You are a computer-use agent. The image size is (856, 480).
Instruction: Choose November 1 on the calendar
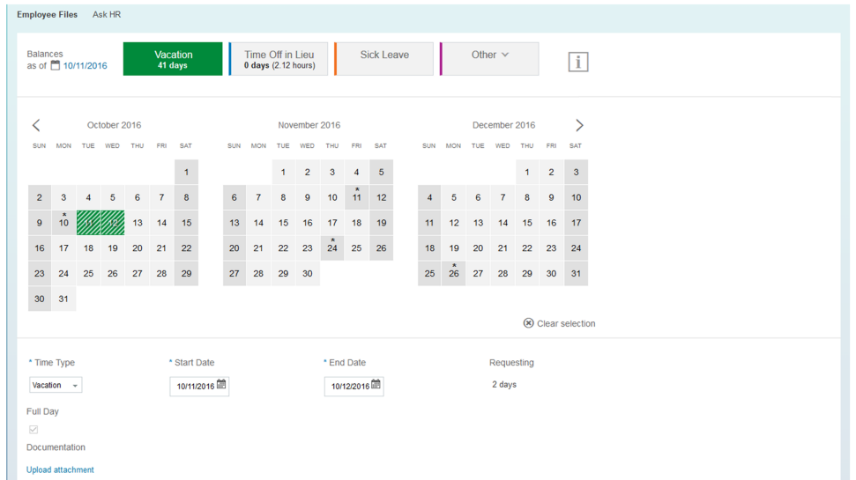coord(283,173)
